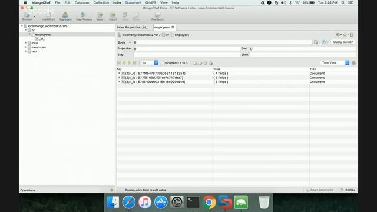Viewport: 377px width, 212px height.
Task: Open the Database menu
Action: [82, 2]
